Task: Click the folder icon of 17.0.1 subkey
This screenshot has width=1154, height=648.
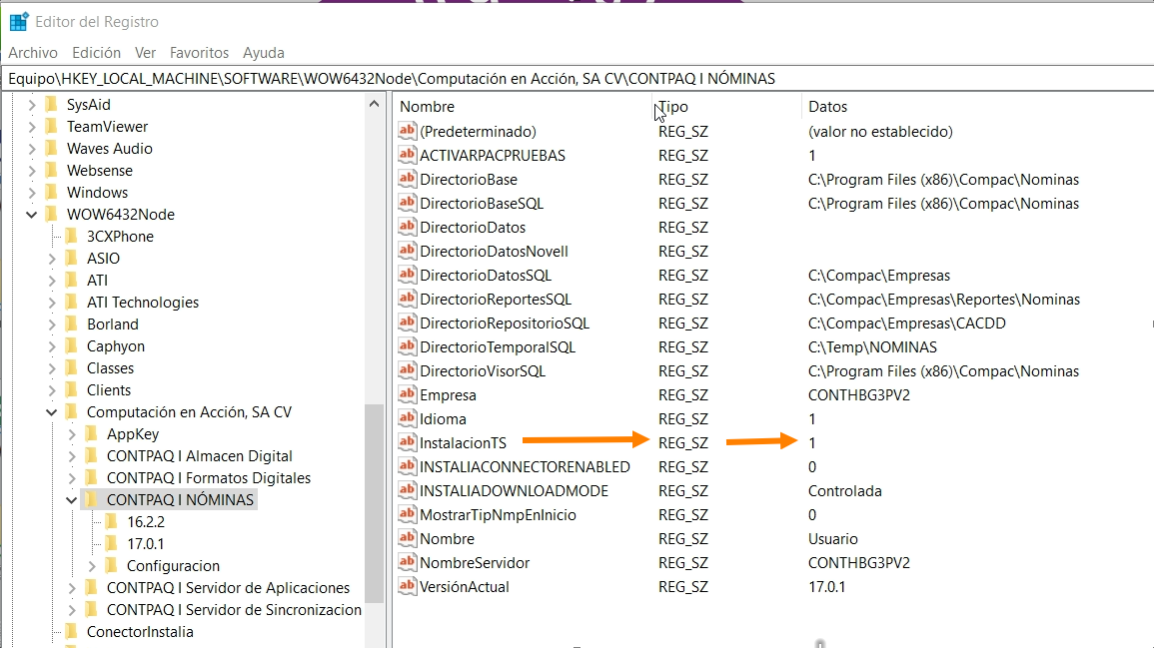Action: pos(110,543)
